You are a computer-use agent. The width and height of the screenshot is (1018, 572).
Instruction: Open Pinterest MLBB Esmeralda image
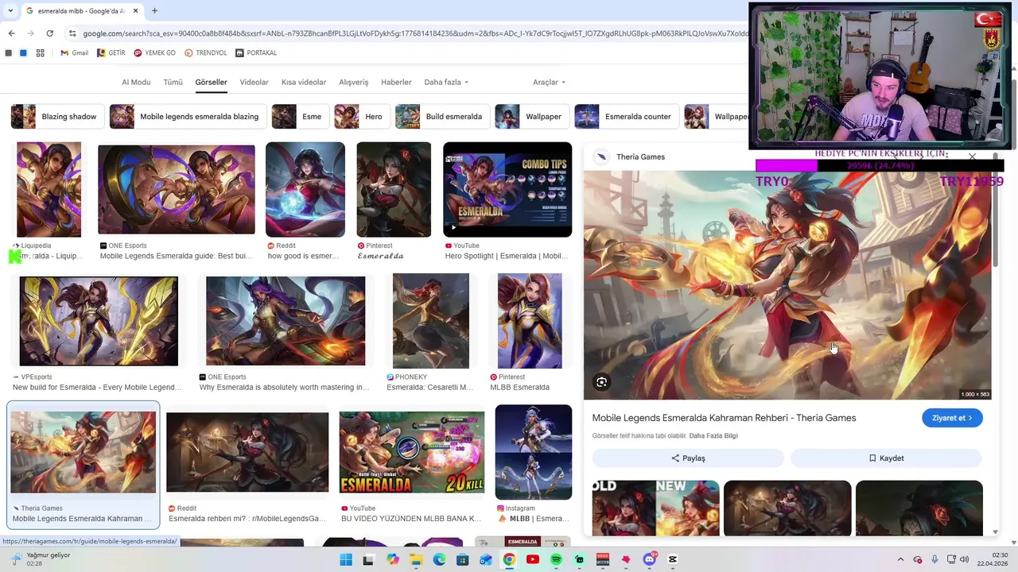(530, 321)
